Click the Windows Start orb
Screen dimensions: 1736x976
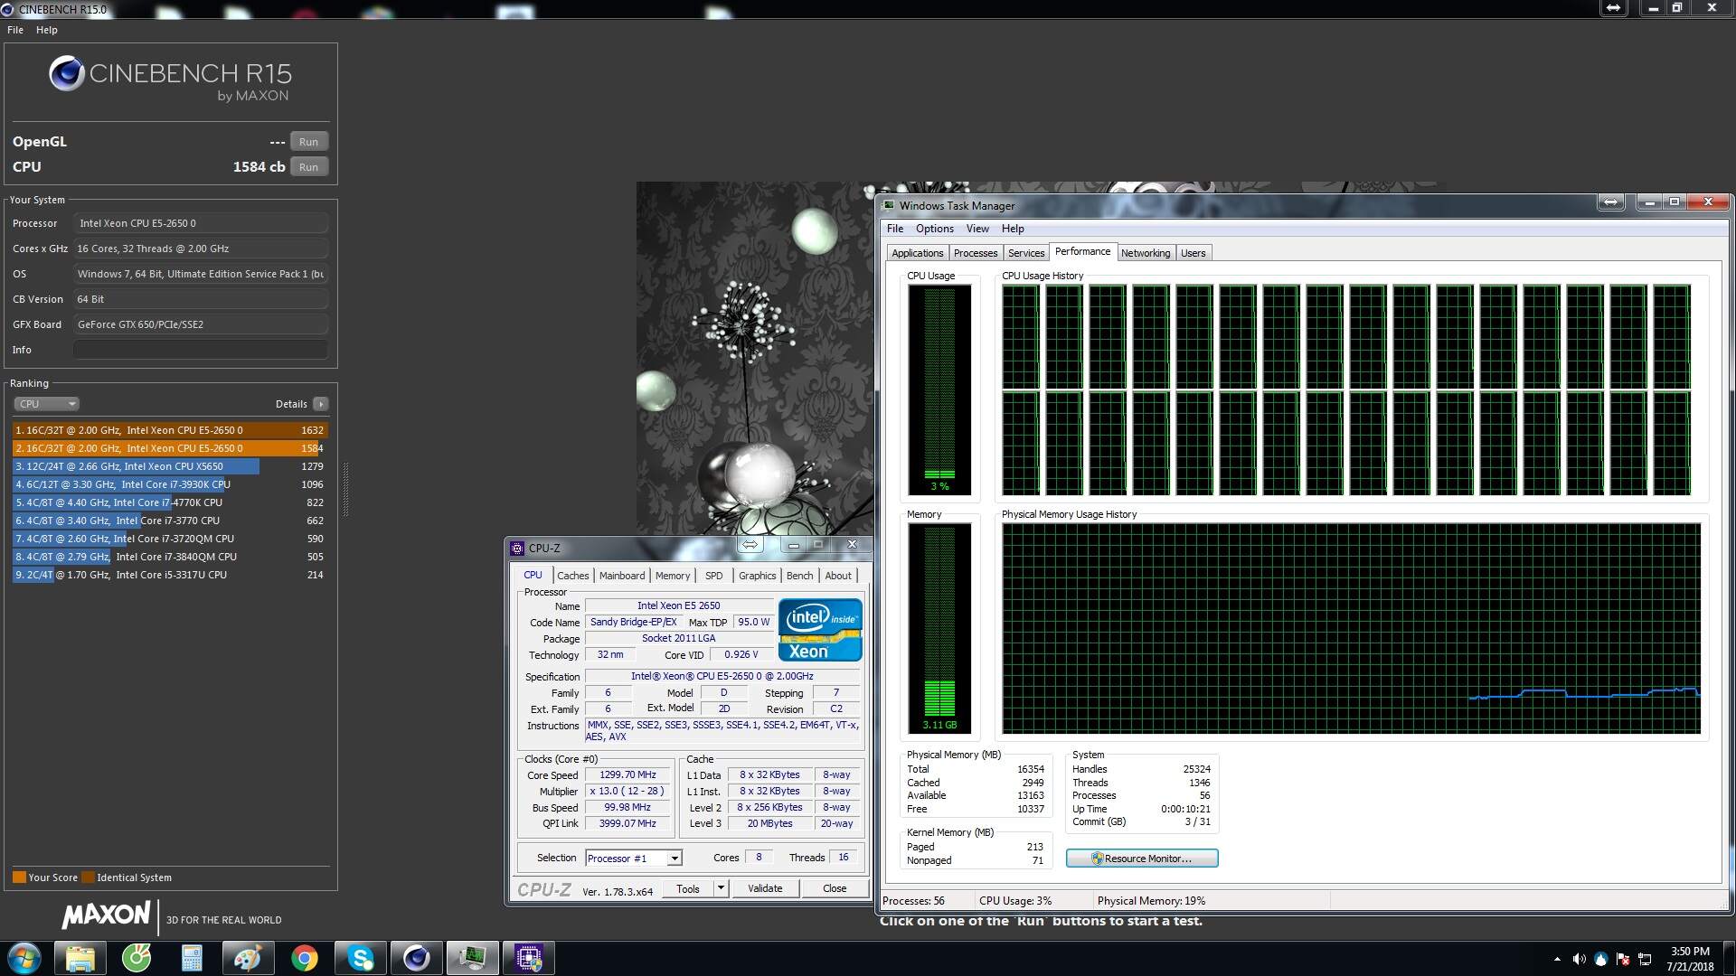(24, 957)
